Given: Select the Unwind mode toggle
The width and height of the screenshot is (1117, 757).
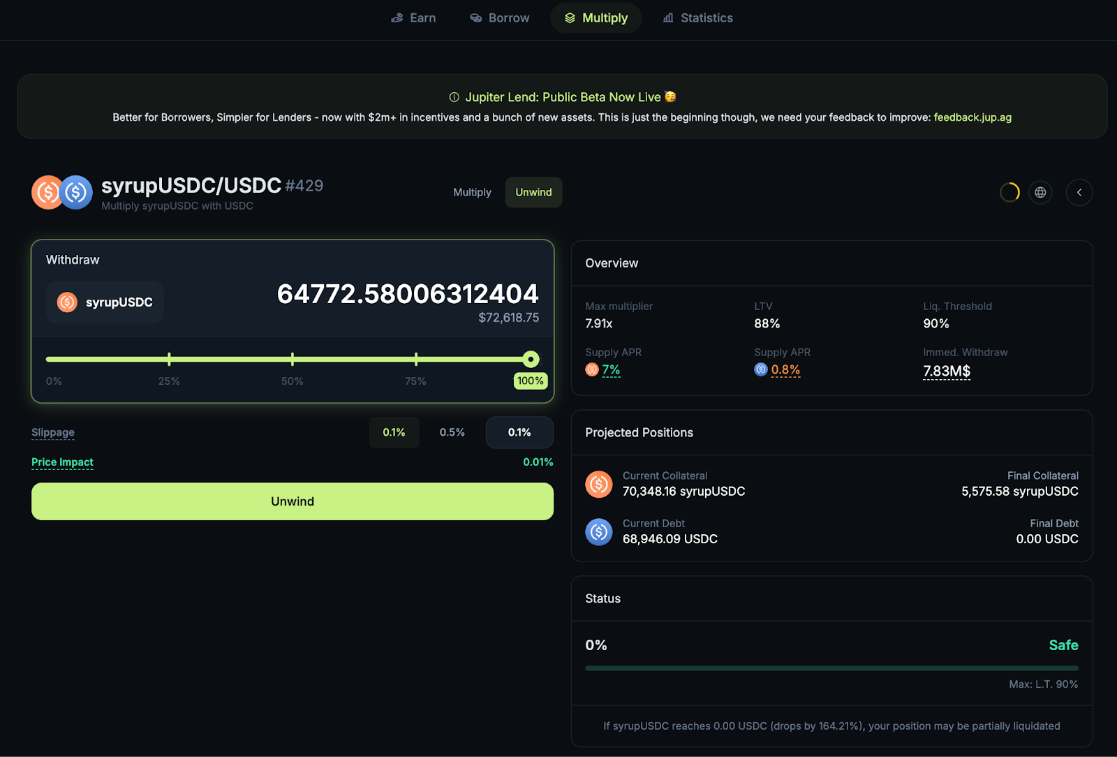Looking at the screenshot, I should tap(533, 192).
